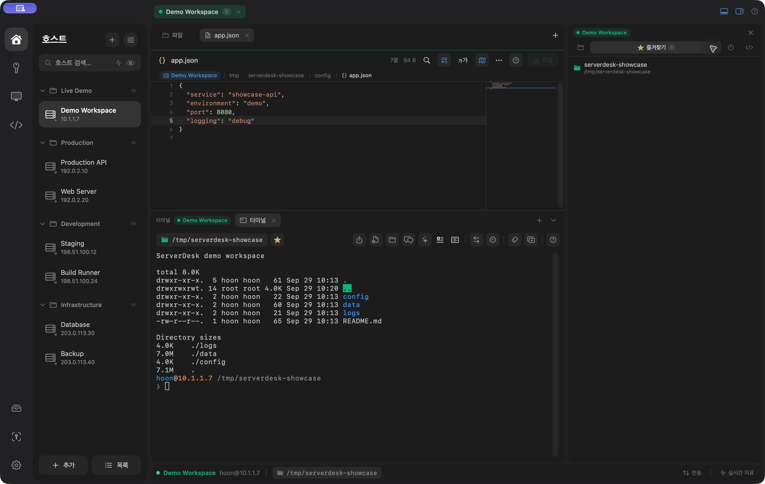
Task: Open the editor more options ellipsis menu
Action: [x=499, y=60]
